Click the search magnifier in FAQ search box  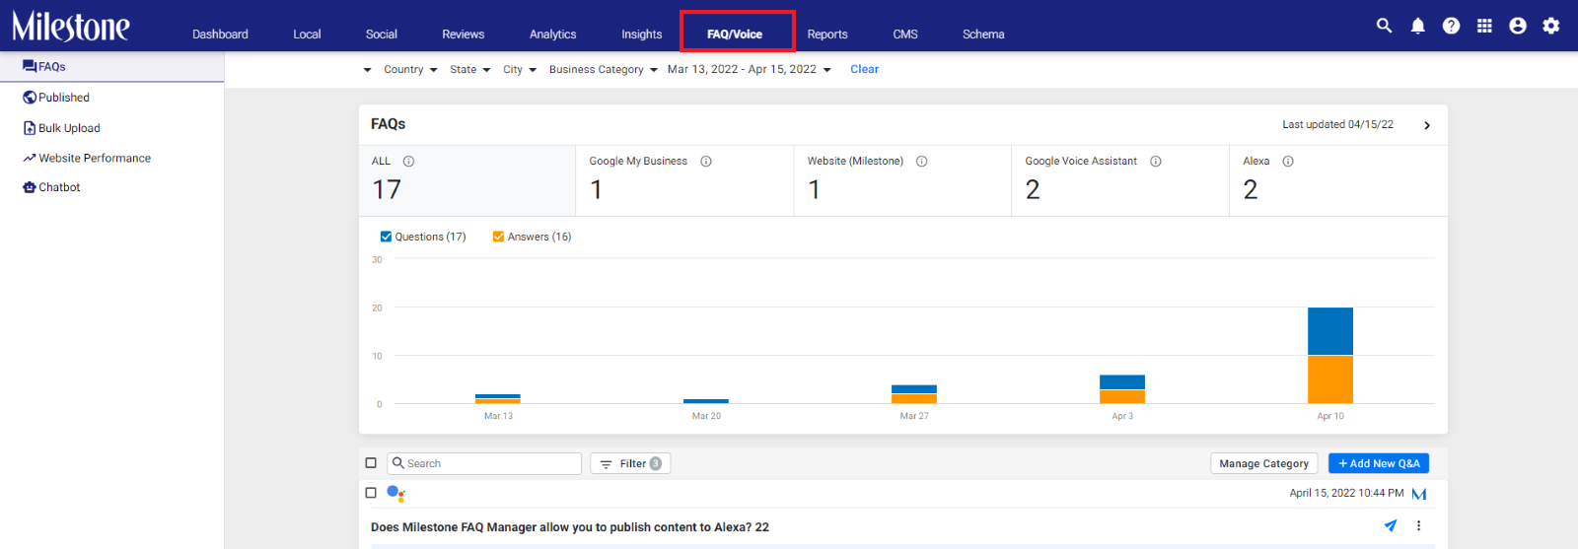click(x=398, y=463)
